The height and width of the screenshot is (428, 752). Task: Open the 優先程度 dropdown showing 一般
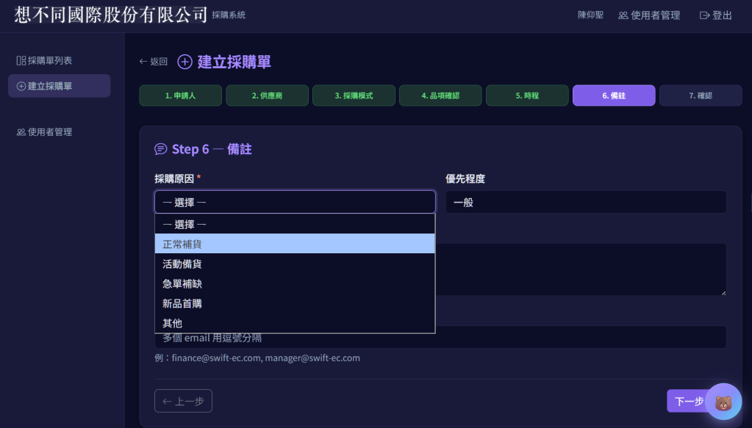point(586,202)
